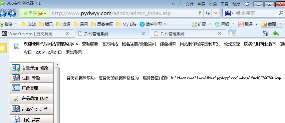This screenshot has height=123, width=285.
Task: Open the 翻译 translate dropdown
Action: [x=248, y=24]
